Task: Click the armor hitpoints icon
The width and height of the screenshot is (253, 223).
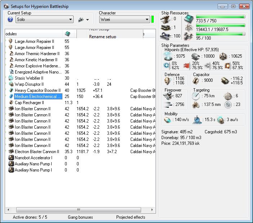Action: point(195,56)
